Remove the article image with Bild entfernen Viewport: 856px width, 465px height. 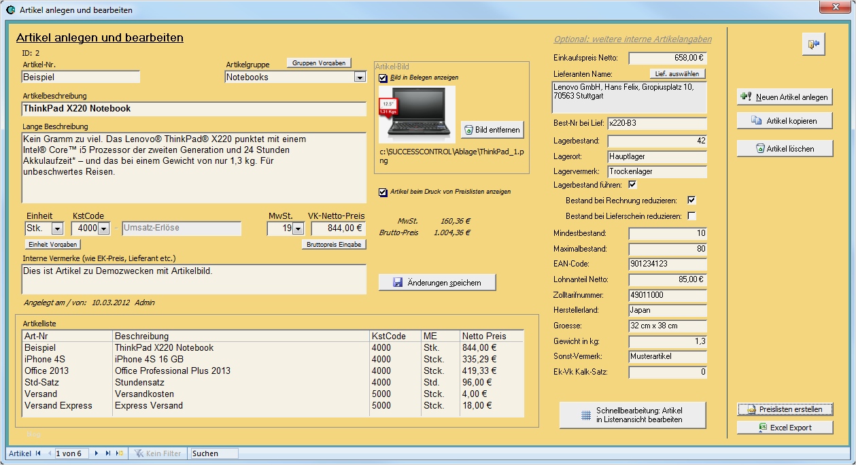(x=492, y=130)
